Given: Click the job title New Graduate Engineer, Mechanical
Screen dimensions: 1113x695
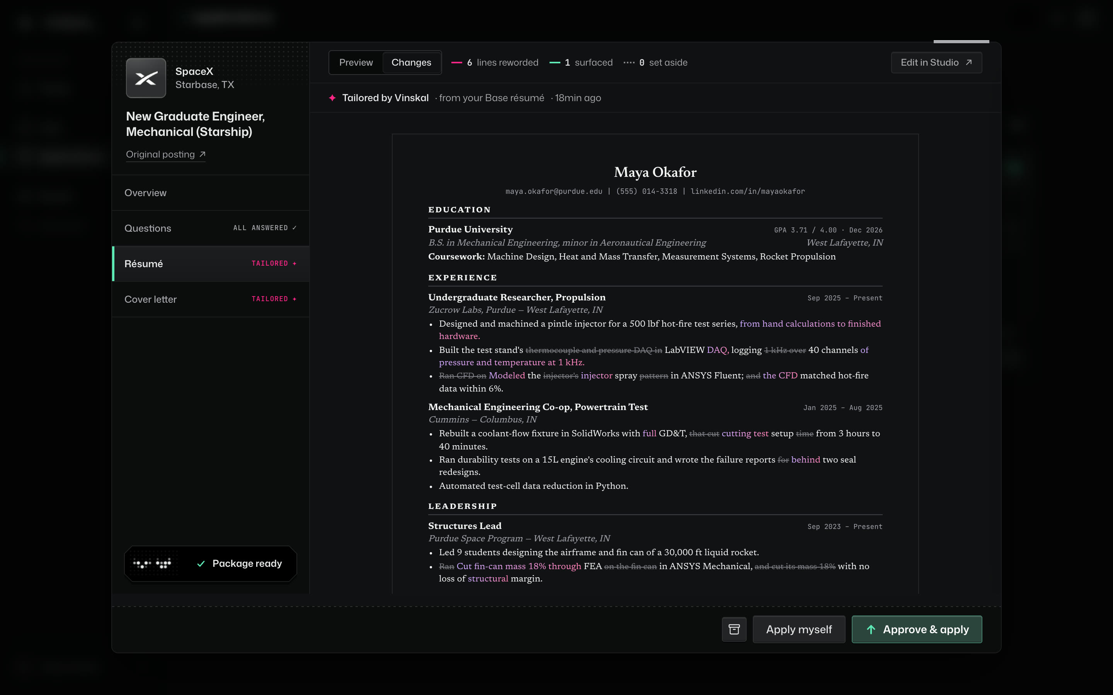Looking at the screenshot, I should (196, 124).
